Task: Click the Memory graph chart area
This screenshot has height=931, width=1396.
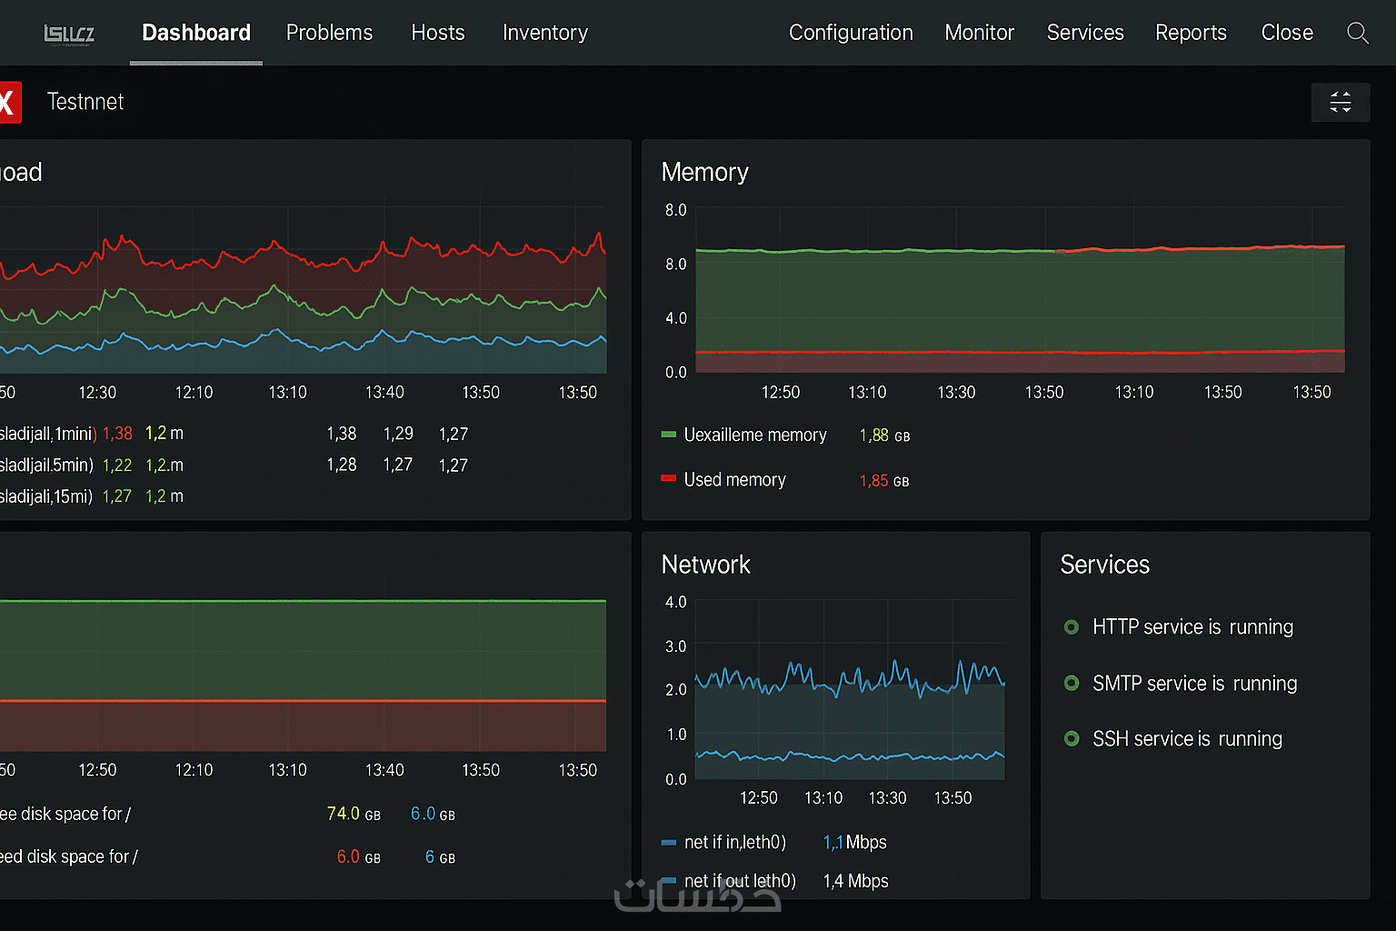Action: click(1018, 300)
